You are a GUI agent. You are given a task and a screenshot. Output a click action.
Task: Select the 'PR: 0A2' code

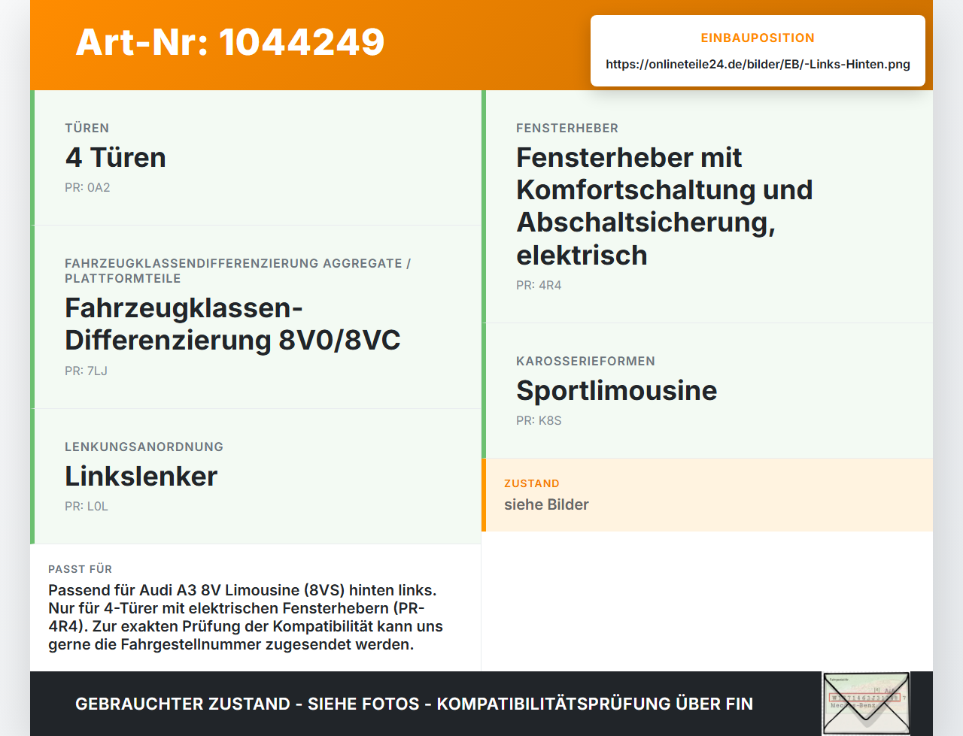coord(87,187)
